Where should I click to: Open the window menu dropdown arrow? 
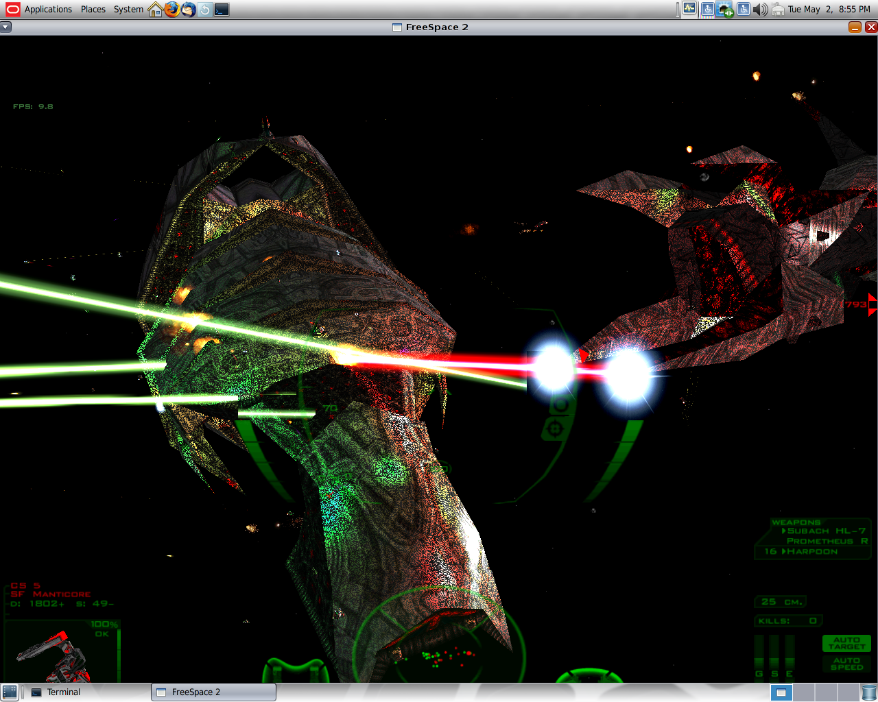click(x=5, y=27)
